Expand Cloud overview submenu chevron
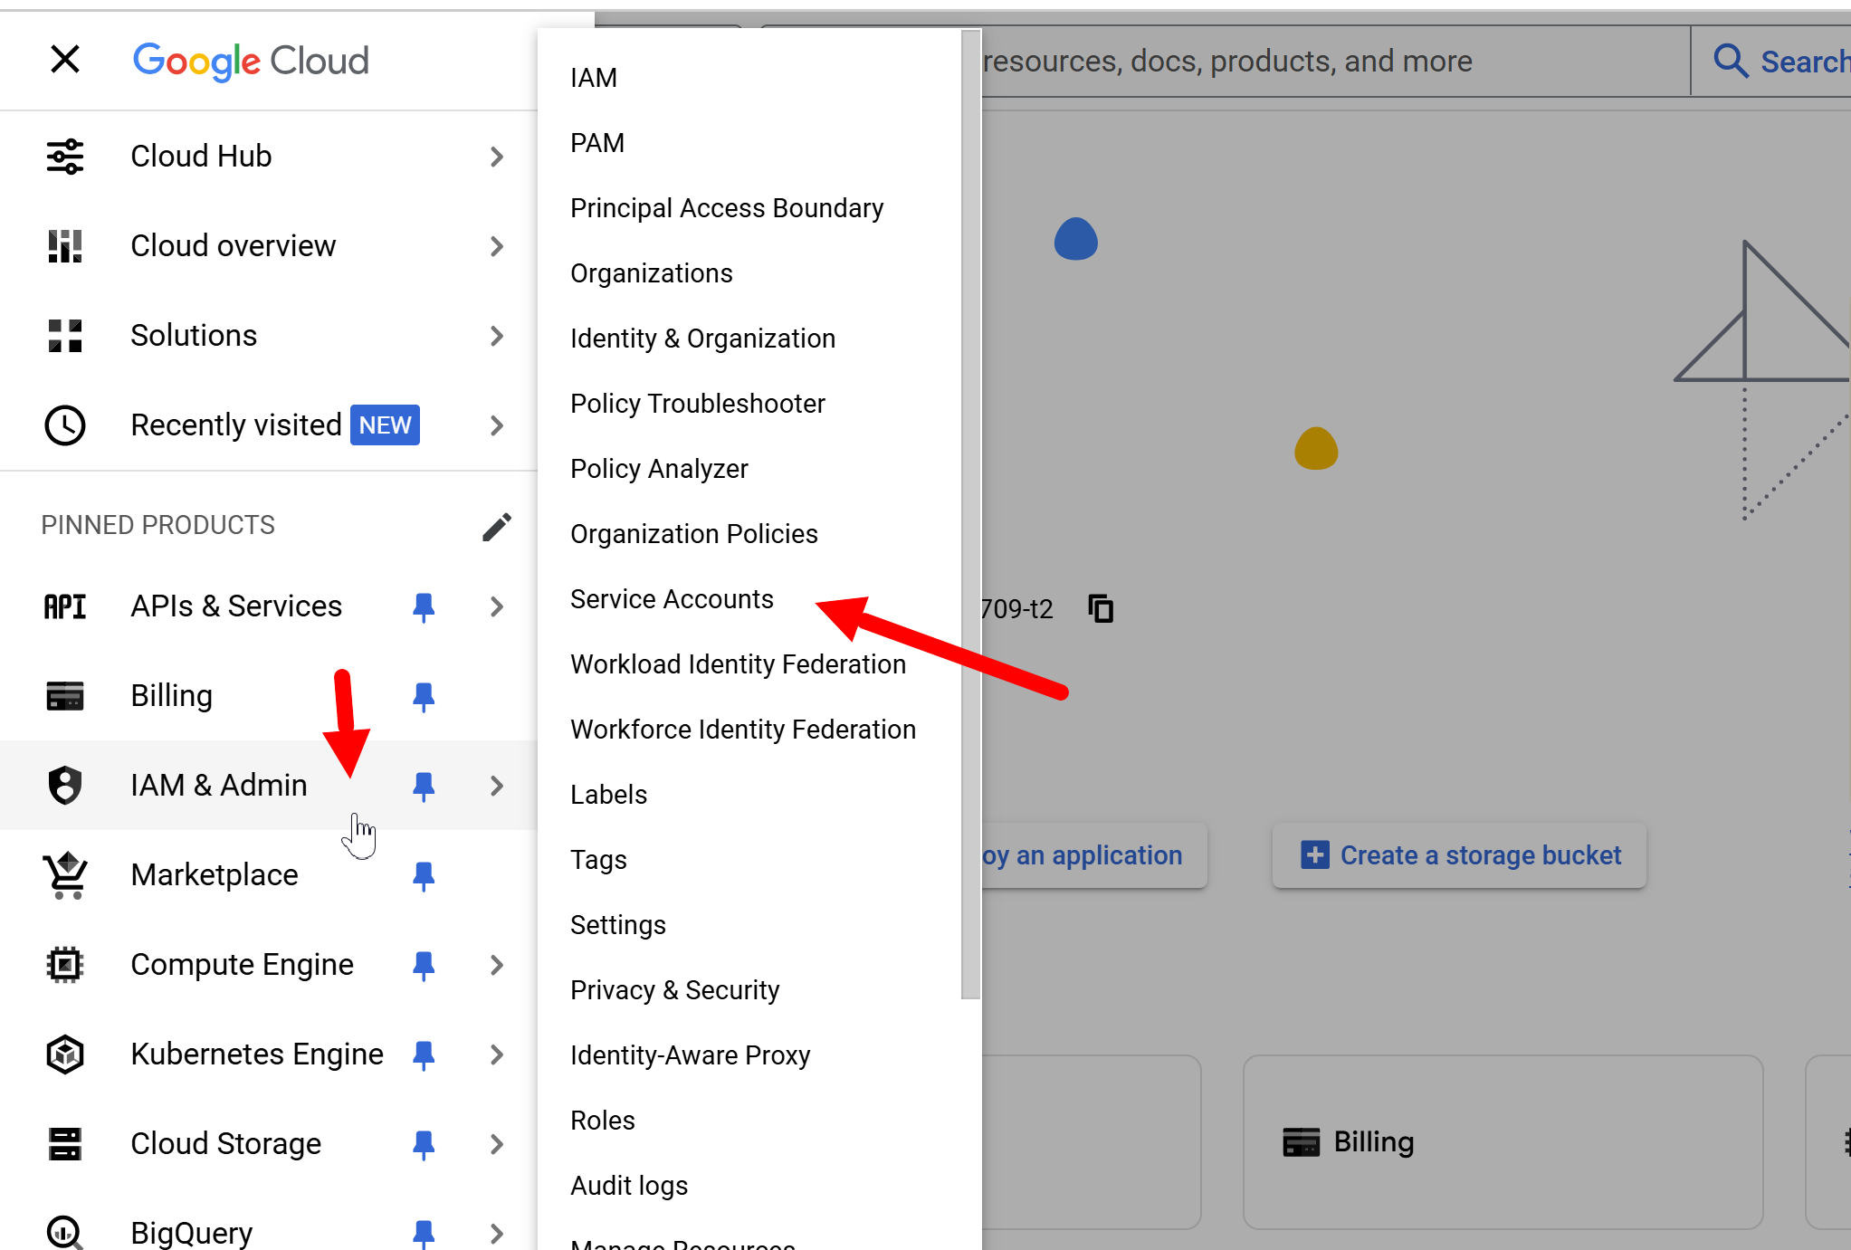Viewport: 1851px width, 1250px height. point(496,246)
